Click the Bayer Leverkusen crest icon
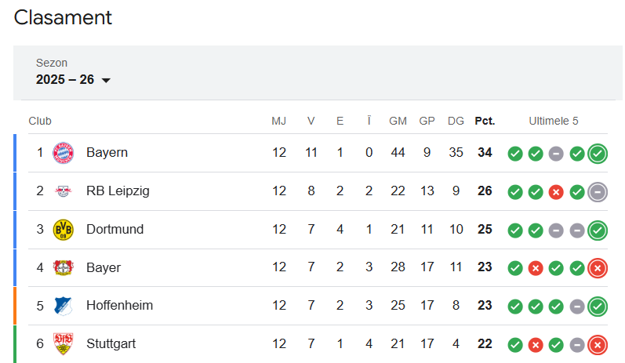625x363 pixels. tap(63, 267)
